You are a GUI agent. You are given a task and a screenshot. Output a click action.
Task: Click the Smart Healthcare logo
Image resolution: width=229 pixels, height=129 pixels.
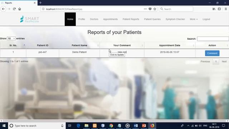29,19
